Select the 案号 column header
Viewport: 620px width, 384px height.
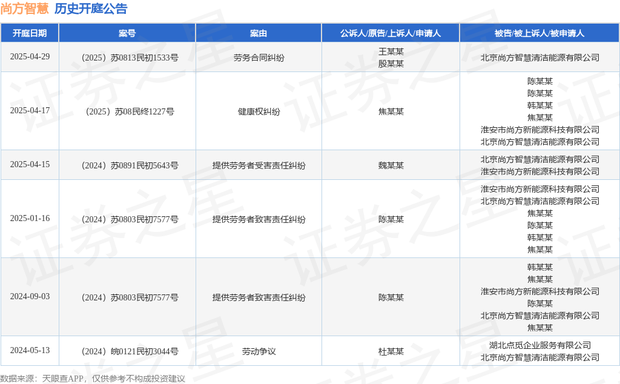click(127, 33)
